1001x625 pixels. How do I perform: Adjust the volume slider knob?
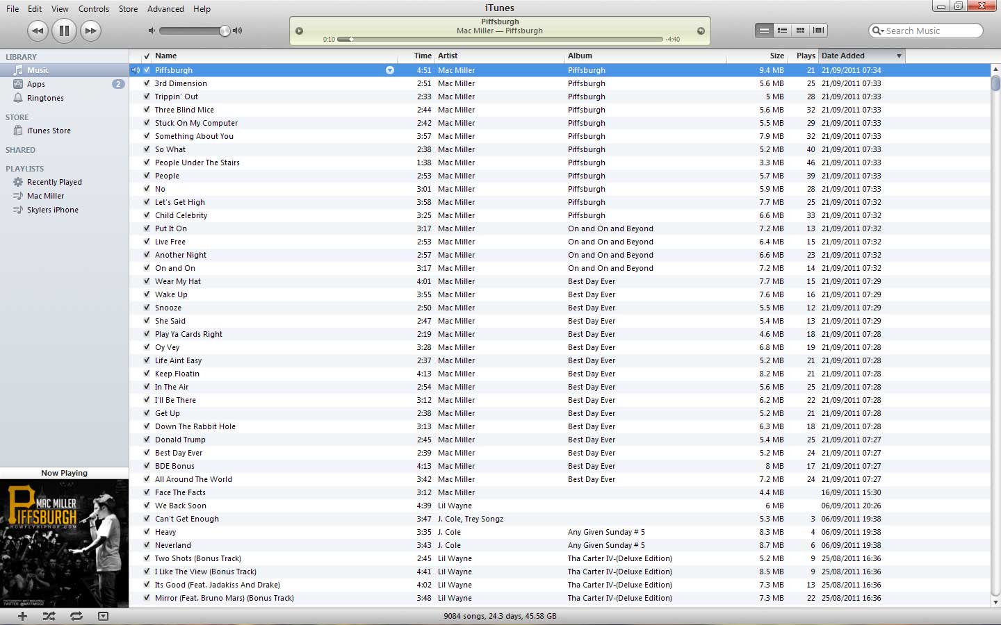click(225, 31)
